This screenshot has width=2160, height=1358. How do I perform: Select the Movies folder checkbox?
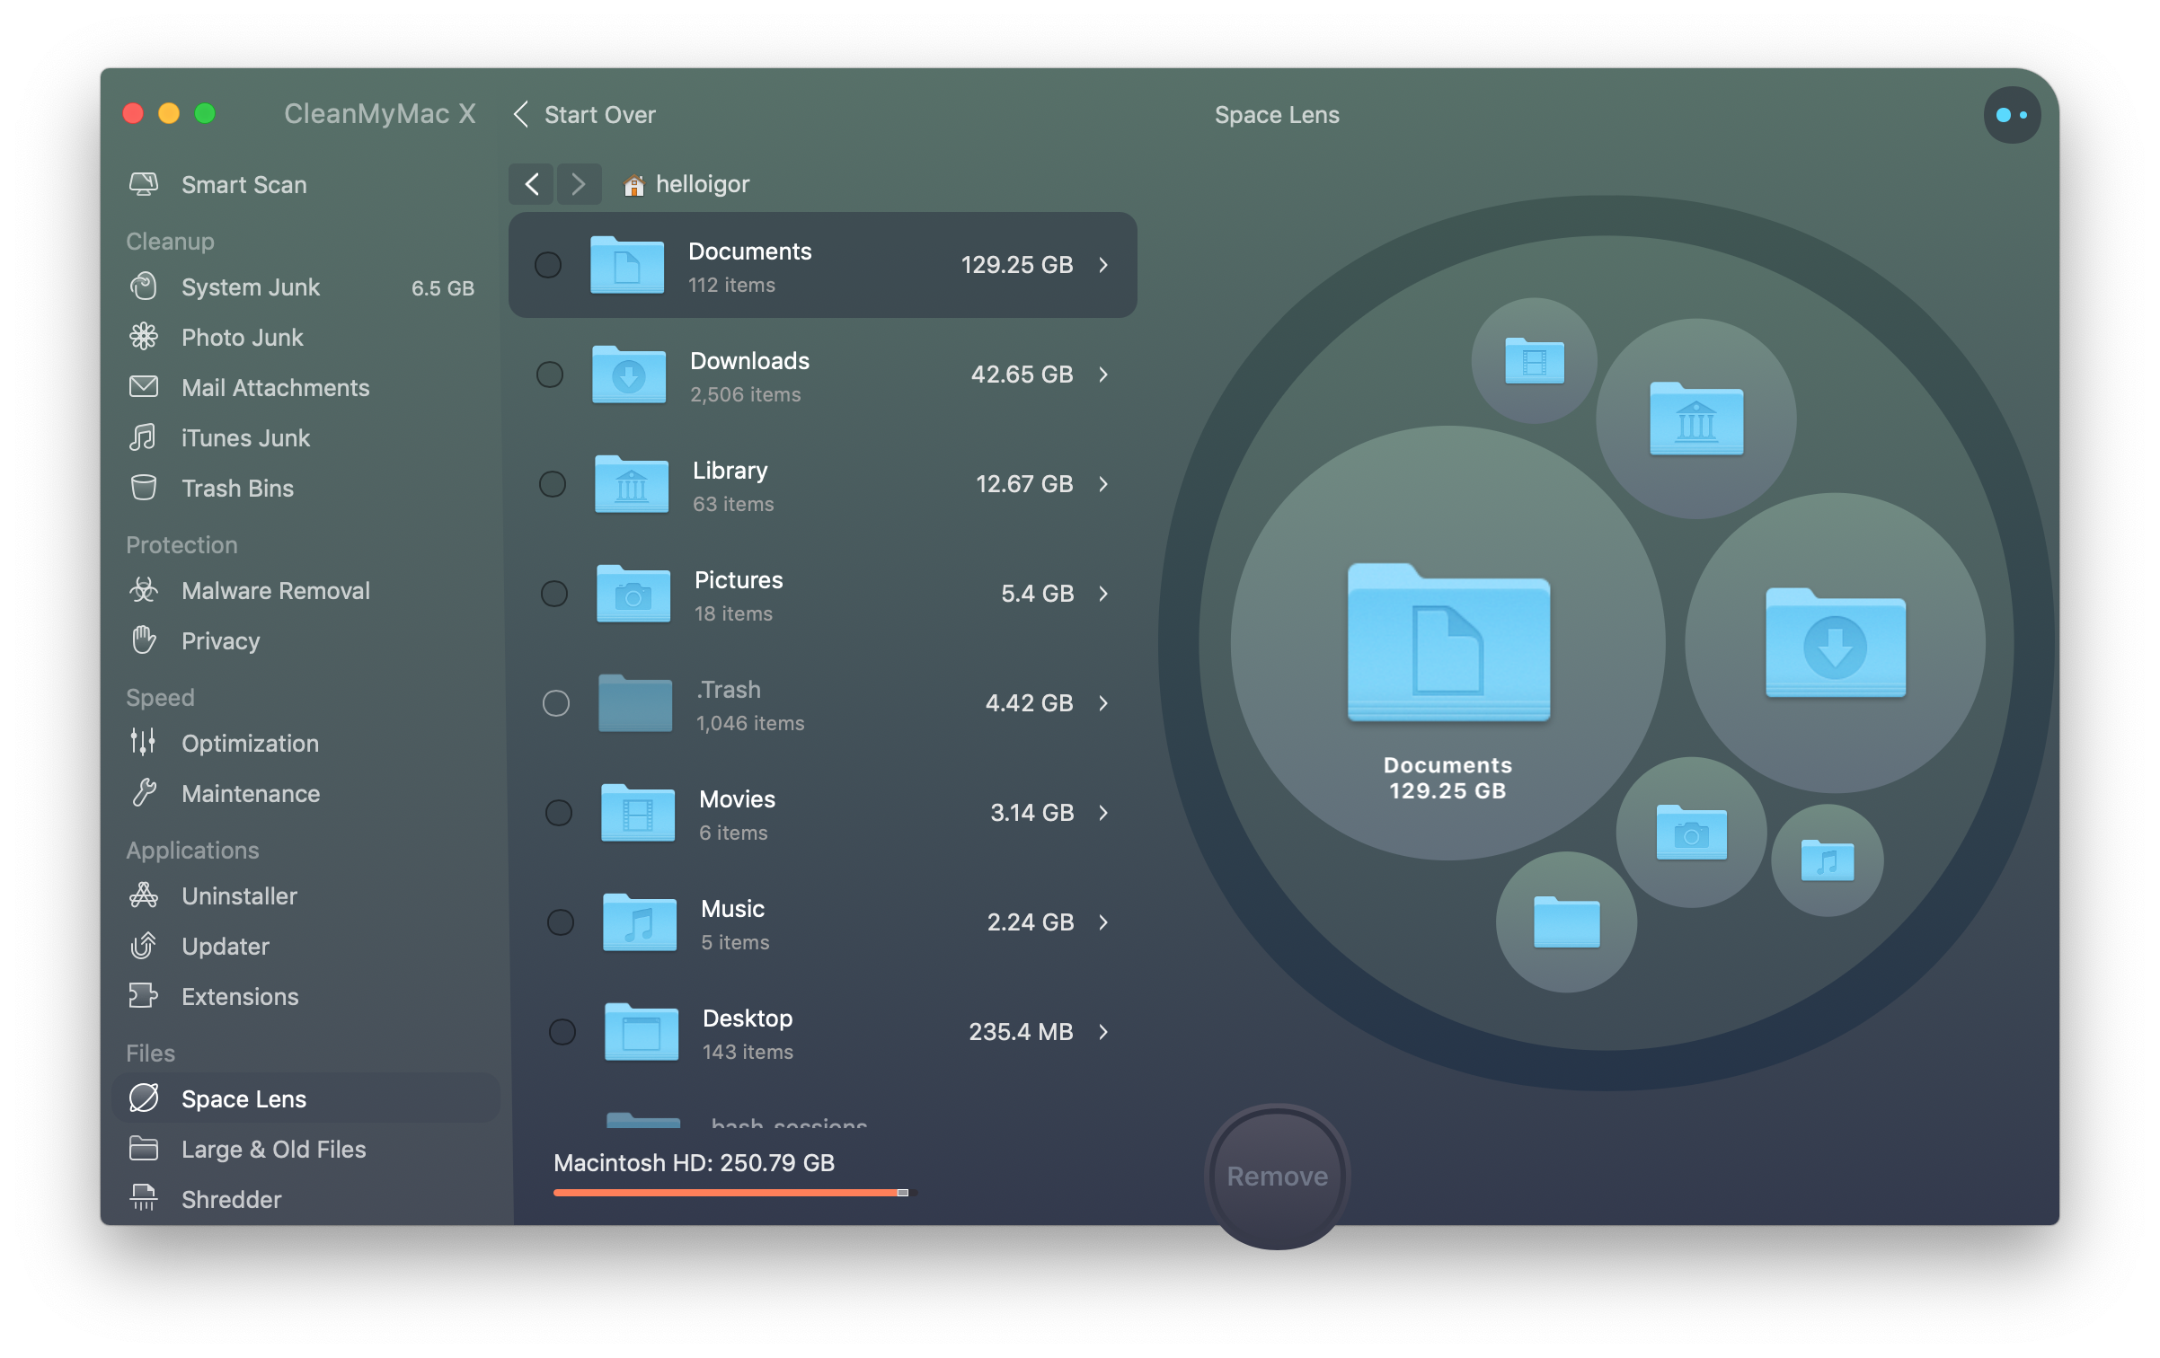coord(558,813)
